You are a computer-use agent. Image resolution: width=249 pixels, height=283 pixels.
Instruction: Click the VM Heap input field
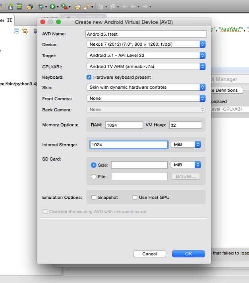click(x=185, y=125)
